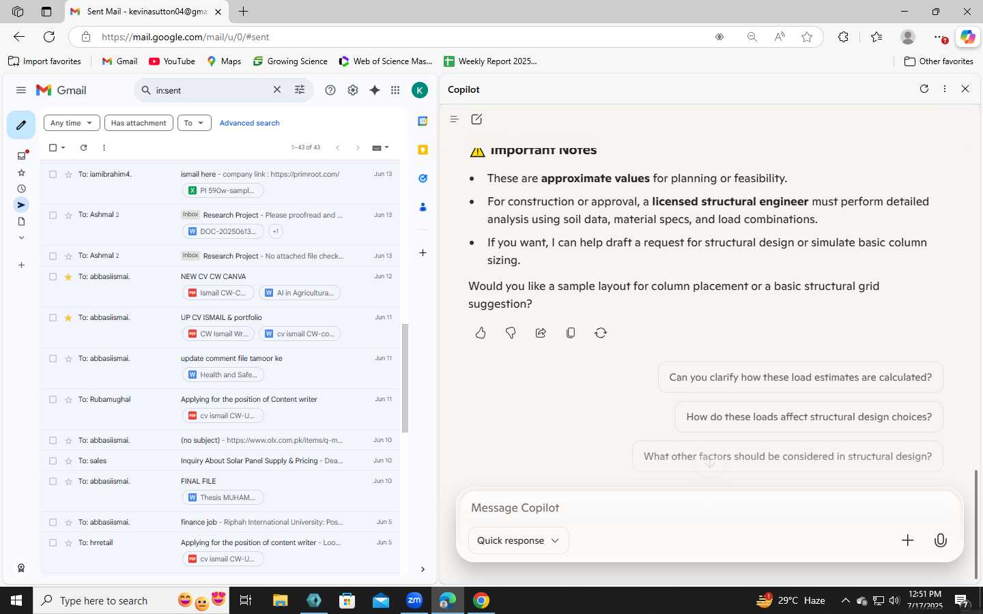983x614 pixels.
Task: Refresh the Copilot pane
Action: (924, 89)
